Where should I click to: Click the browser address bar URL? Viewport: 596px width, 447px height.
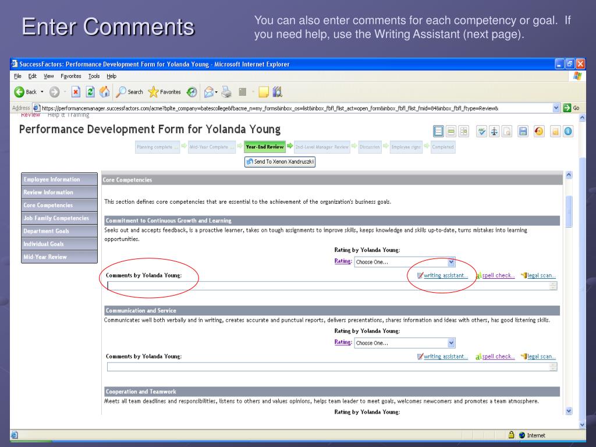coord(269,108)
